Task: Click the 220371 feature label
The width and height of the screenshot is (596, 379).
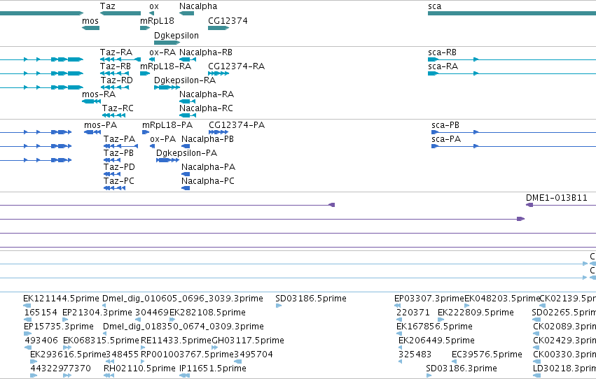Action: pos(413,313)
